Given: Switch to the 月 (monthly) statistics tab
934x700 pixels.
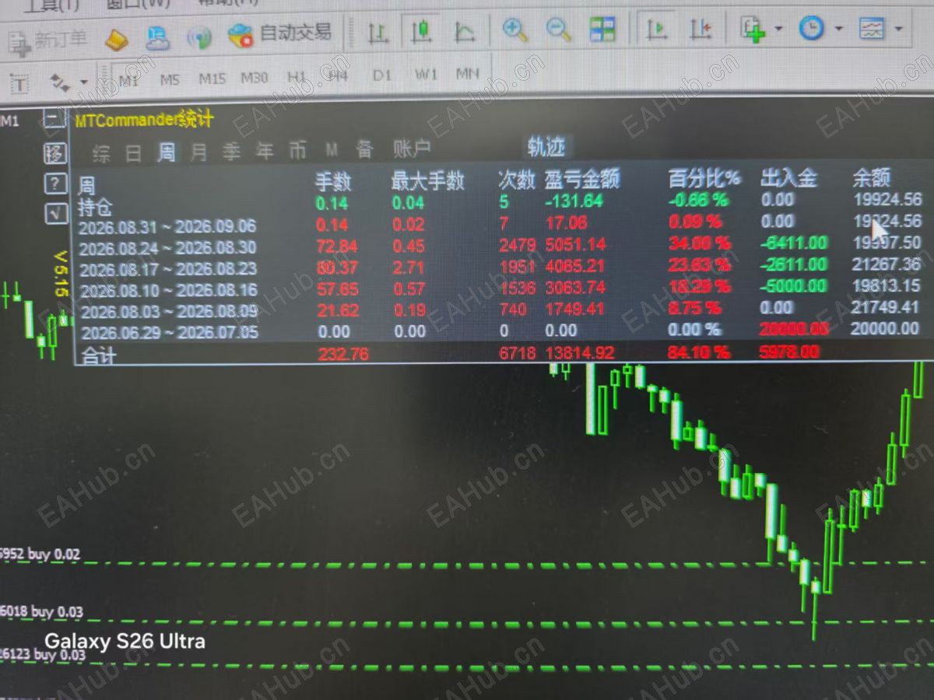Looking at the screenshot, I should pos(199,152).
